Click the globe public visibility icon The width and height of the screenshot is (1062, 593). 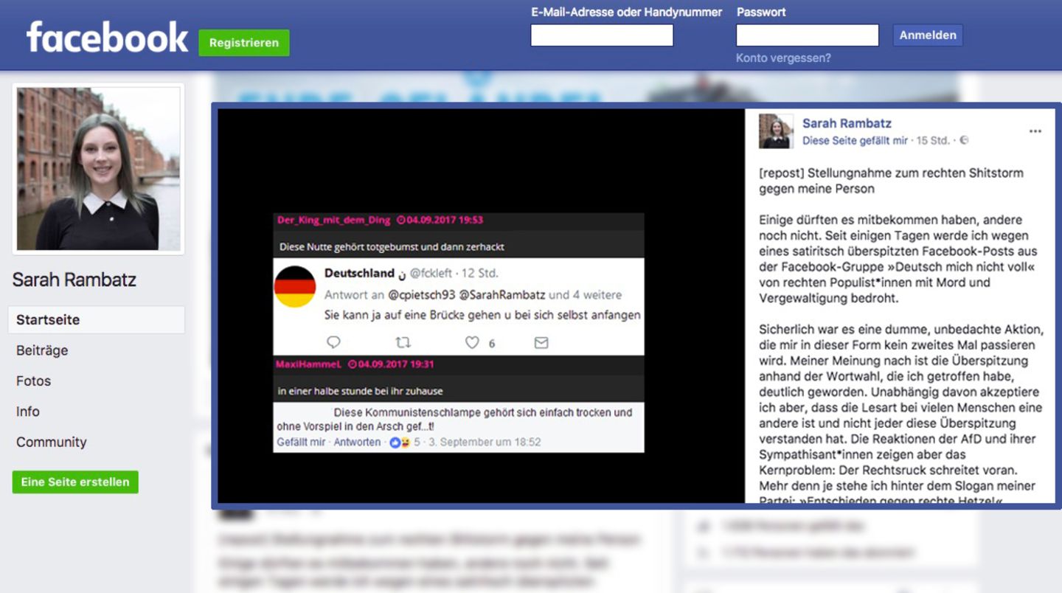tap(963, 141)
